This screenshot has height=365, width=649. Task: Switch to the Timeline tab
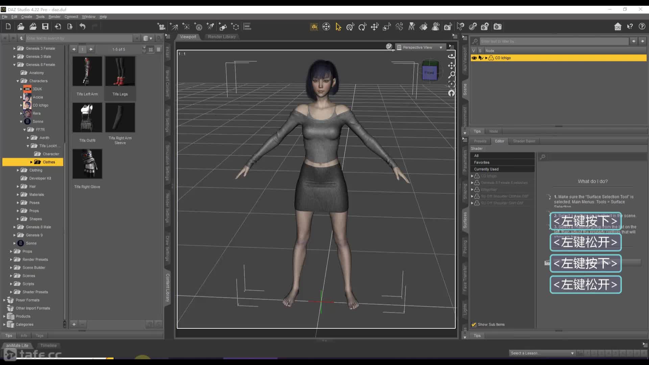pos(49,345)
